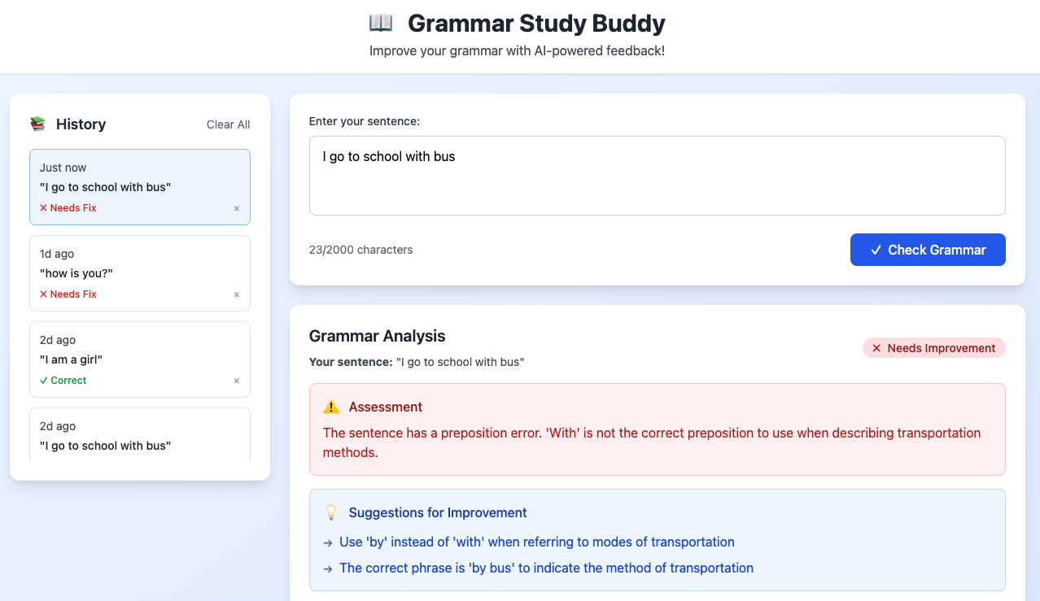
Task: Click the lightbulb icon beside Suggestions
Action: pos(330,512)
